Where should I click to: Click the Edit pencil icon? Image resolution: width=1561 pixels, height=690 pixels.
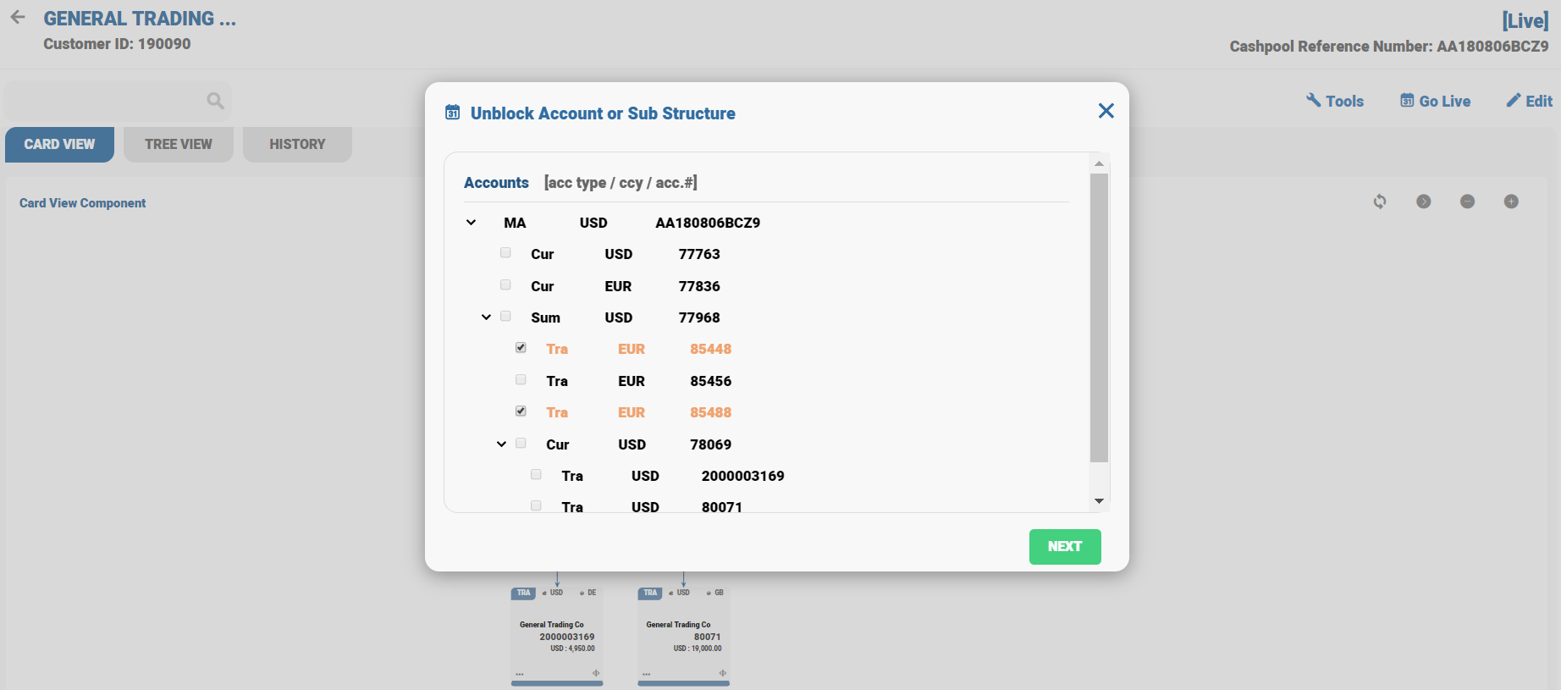(1514, 101)
